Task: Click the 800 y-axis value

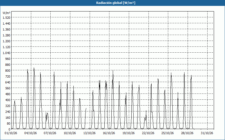Action: coord(8,71)
